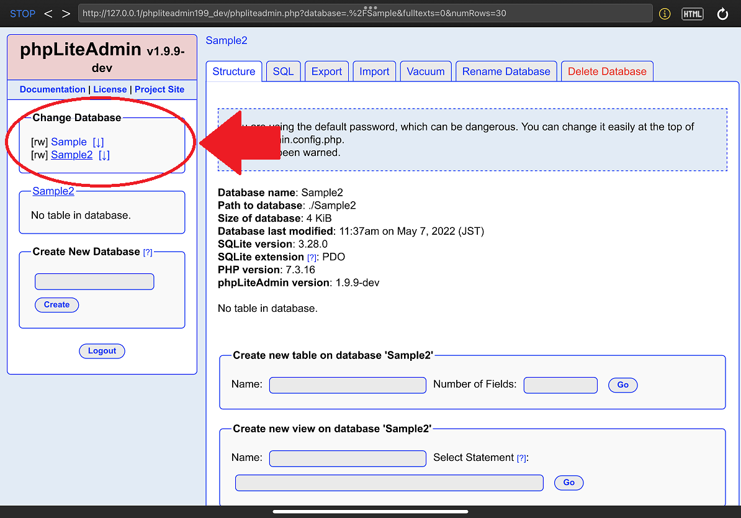Image resolution: width=741 pixels, height=518 pixels.
Task: Open the Project Site link
Action: tap(159, 89)
